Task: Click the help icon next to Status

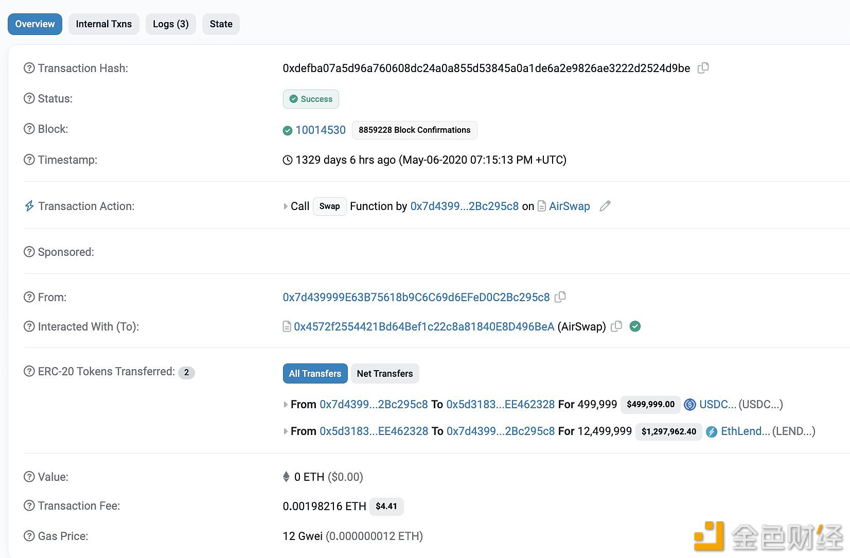Action: click(29, 98)
